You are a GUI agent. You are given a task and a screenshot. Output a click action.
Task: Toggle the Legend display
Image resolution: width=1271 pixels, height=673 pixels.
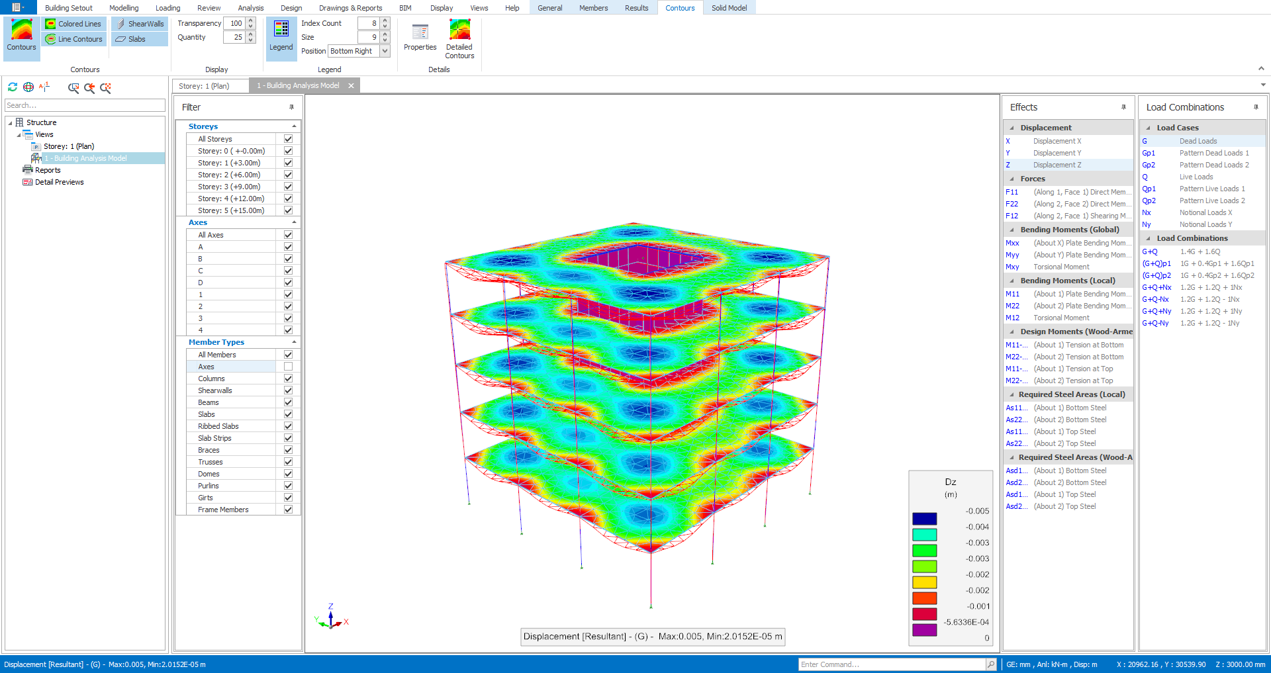(281, 36)
